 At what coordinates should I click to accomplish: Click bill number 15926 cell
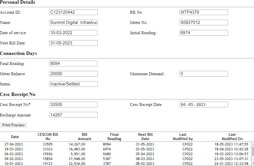pos(48,154)
